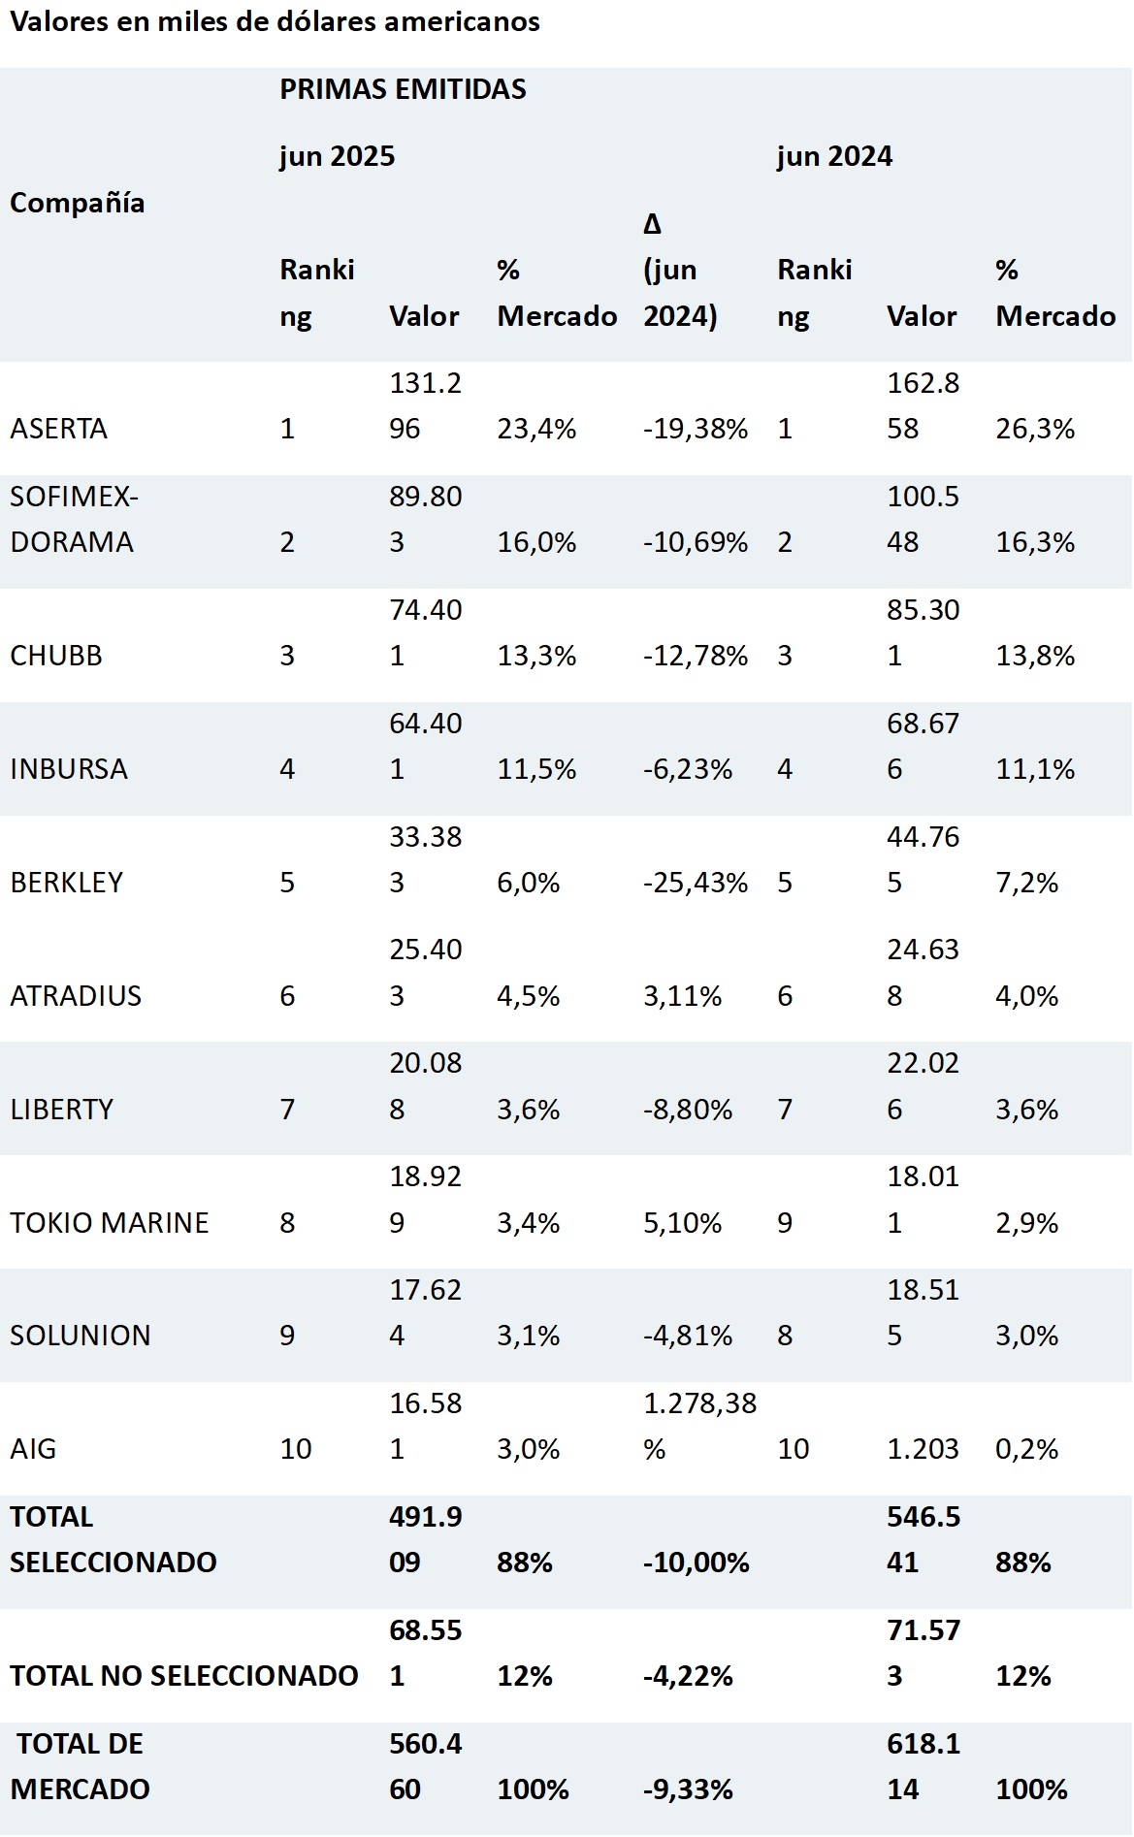Viewport: 1134px width, 1837px height.
Task: Click the PRIMAS EMITIDAS header
Action: pos(403,89)
